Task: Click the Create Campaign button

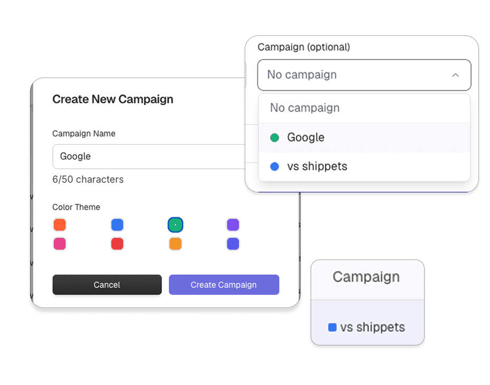Action: click(x=224, y=285)
